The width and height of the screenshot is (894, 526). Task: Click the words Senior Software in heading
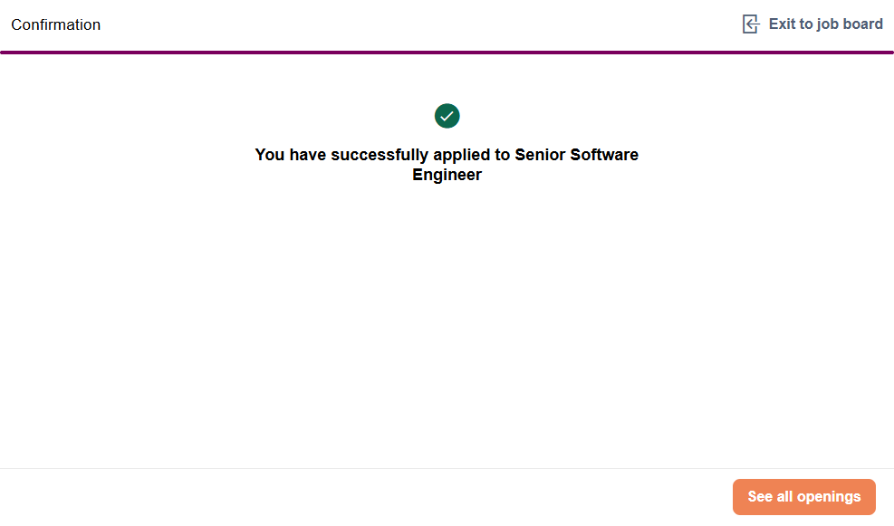tap(576, 155)
